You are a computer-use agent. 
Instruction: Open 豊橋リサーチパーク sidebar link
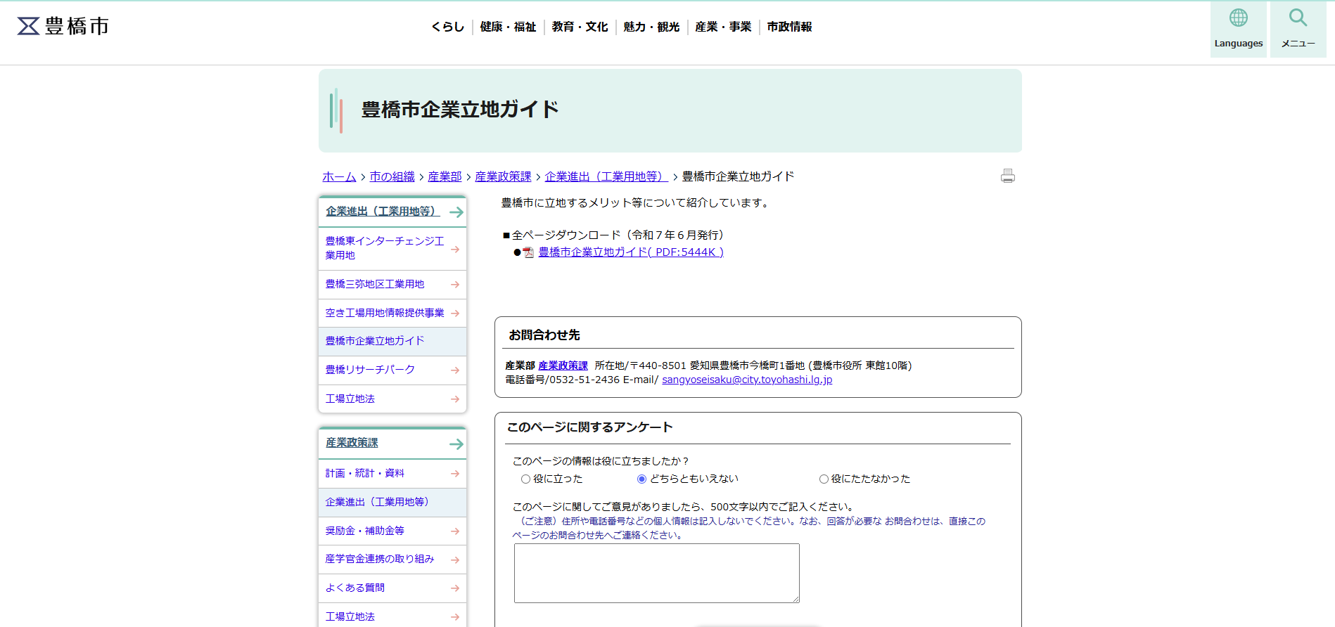click(x=370, y=370)
